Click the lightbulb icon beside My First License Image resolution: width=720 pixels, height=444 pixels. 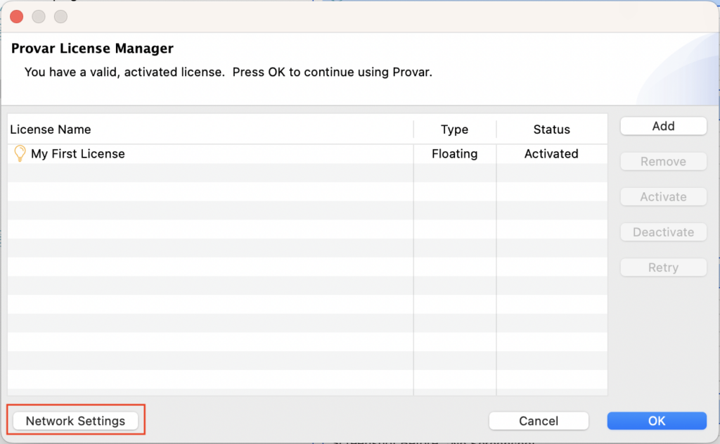(x=19, y=153)
